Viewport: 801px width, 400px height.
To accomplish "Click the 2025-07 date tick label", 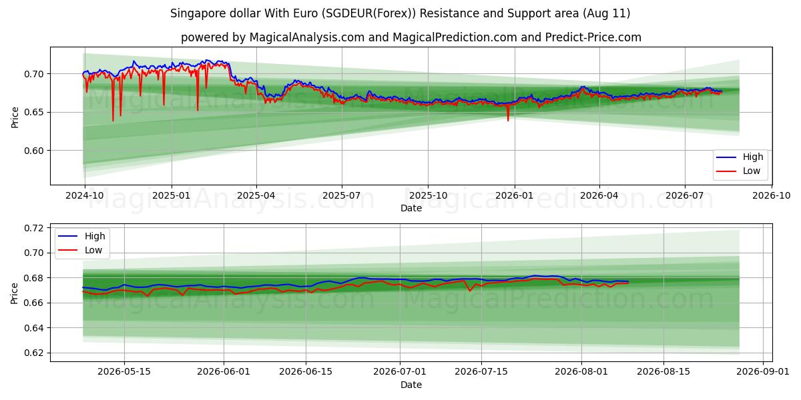I will (342, 195).
